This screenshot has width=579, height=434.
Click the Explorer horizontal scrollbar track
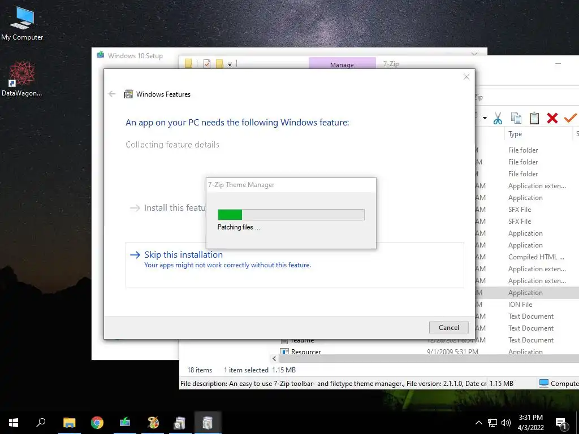click(x=429, y=358)
